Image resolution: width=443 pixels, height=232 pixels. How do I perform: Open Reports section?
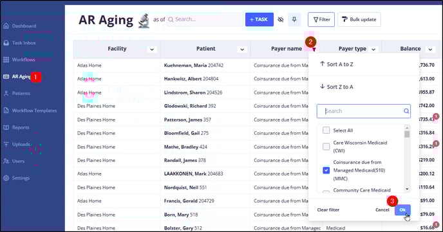tap(21, 127)
